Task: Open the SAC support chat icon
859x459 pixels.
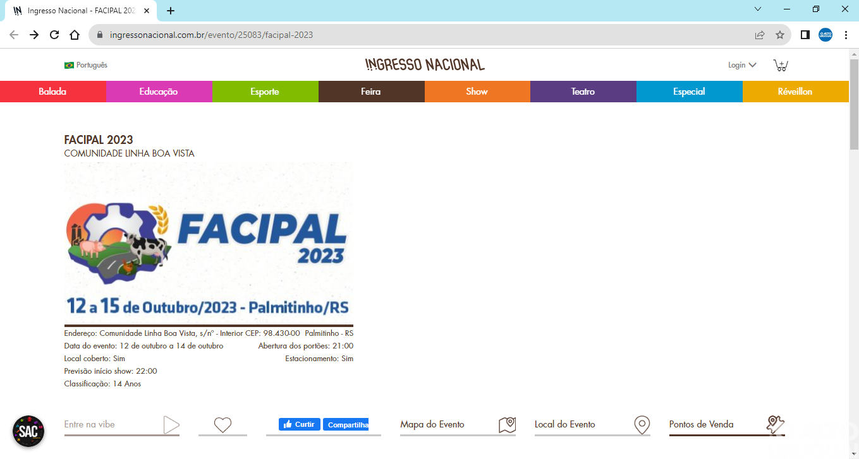Action: pos(28,431)
